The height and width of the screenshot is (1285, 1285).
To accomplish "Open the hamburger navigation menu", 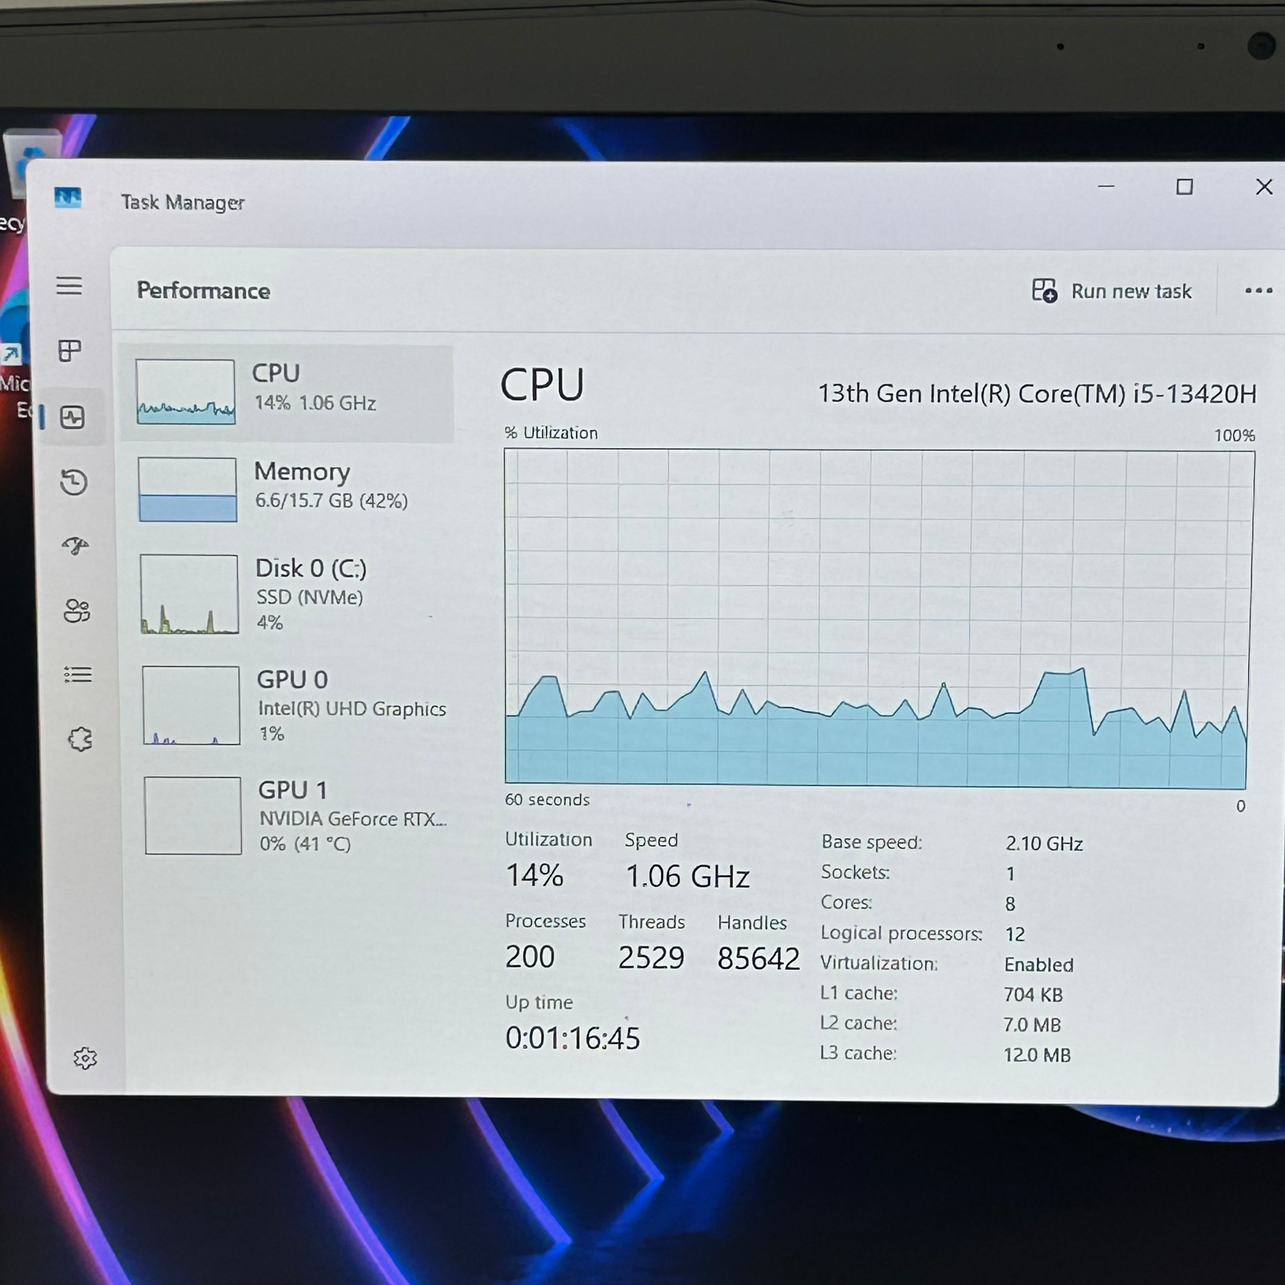I will pyautogui.click(x=69, y=286).
